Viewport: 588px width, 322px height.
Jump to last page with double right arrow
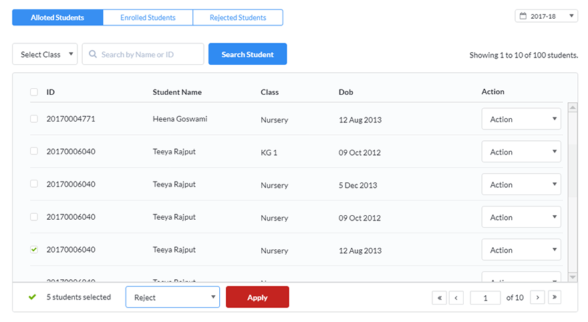pyautogui.click(x=554, y=297)
